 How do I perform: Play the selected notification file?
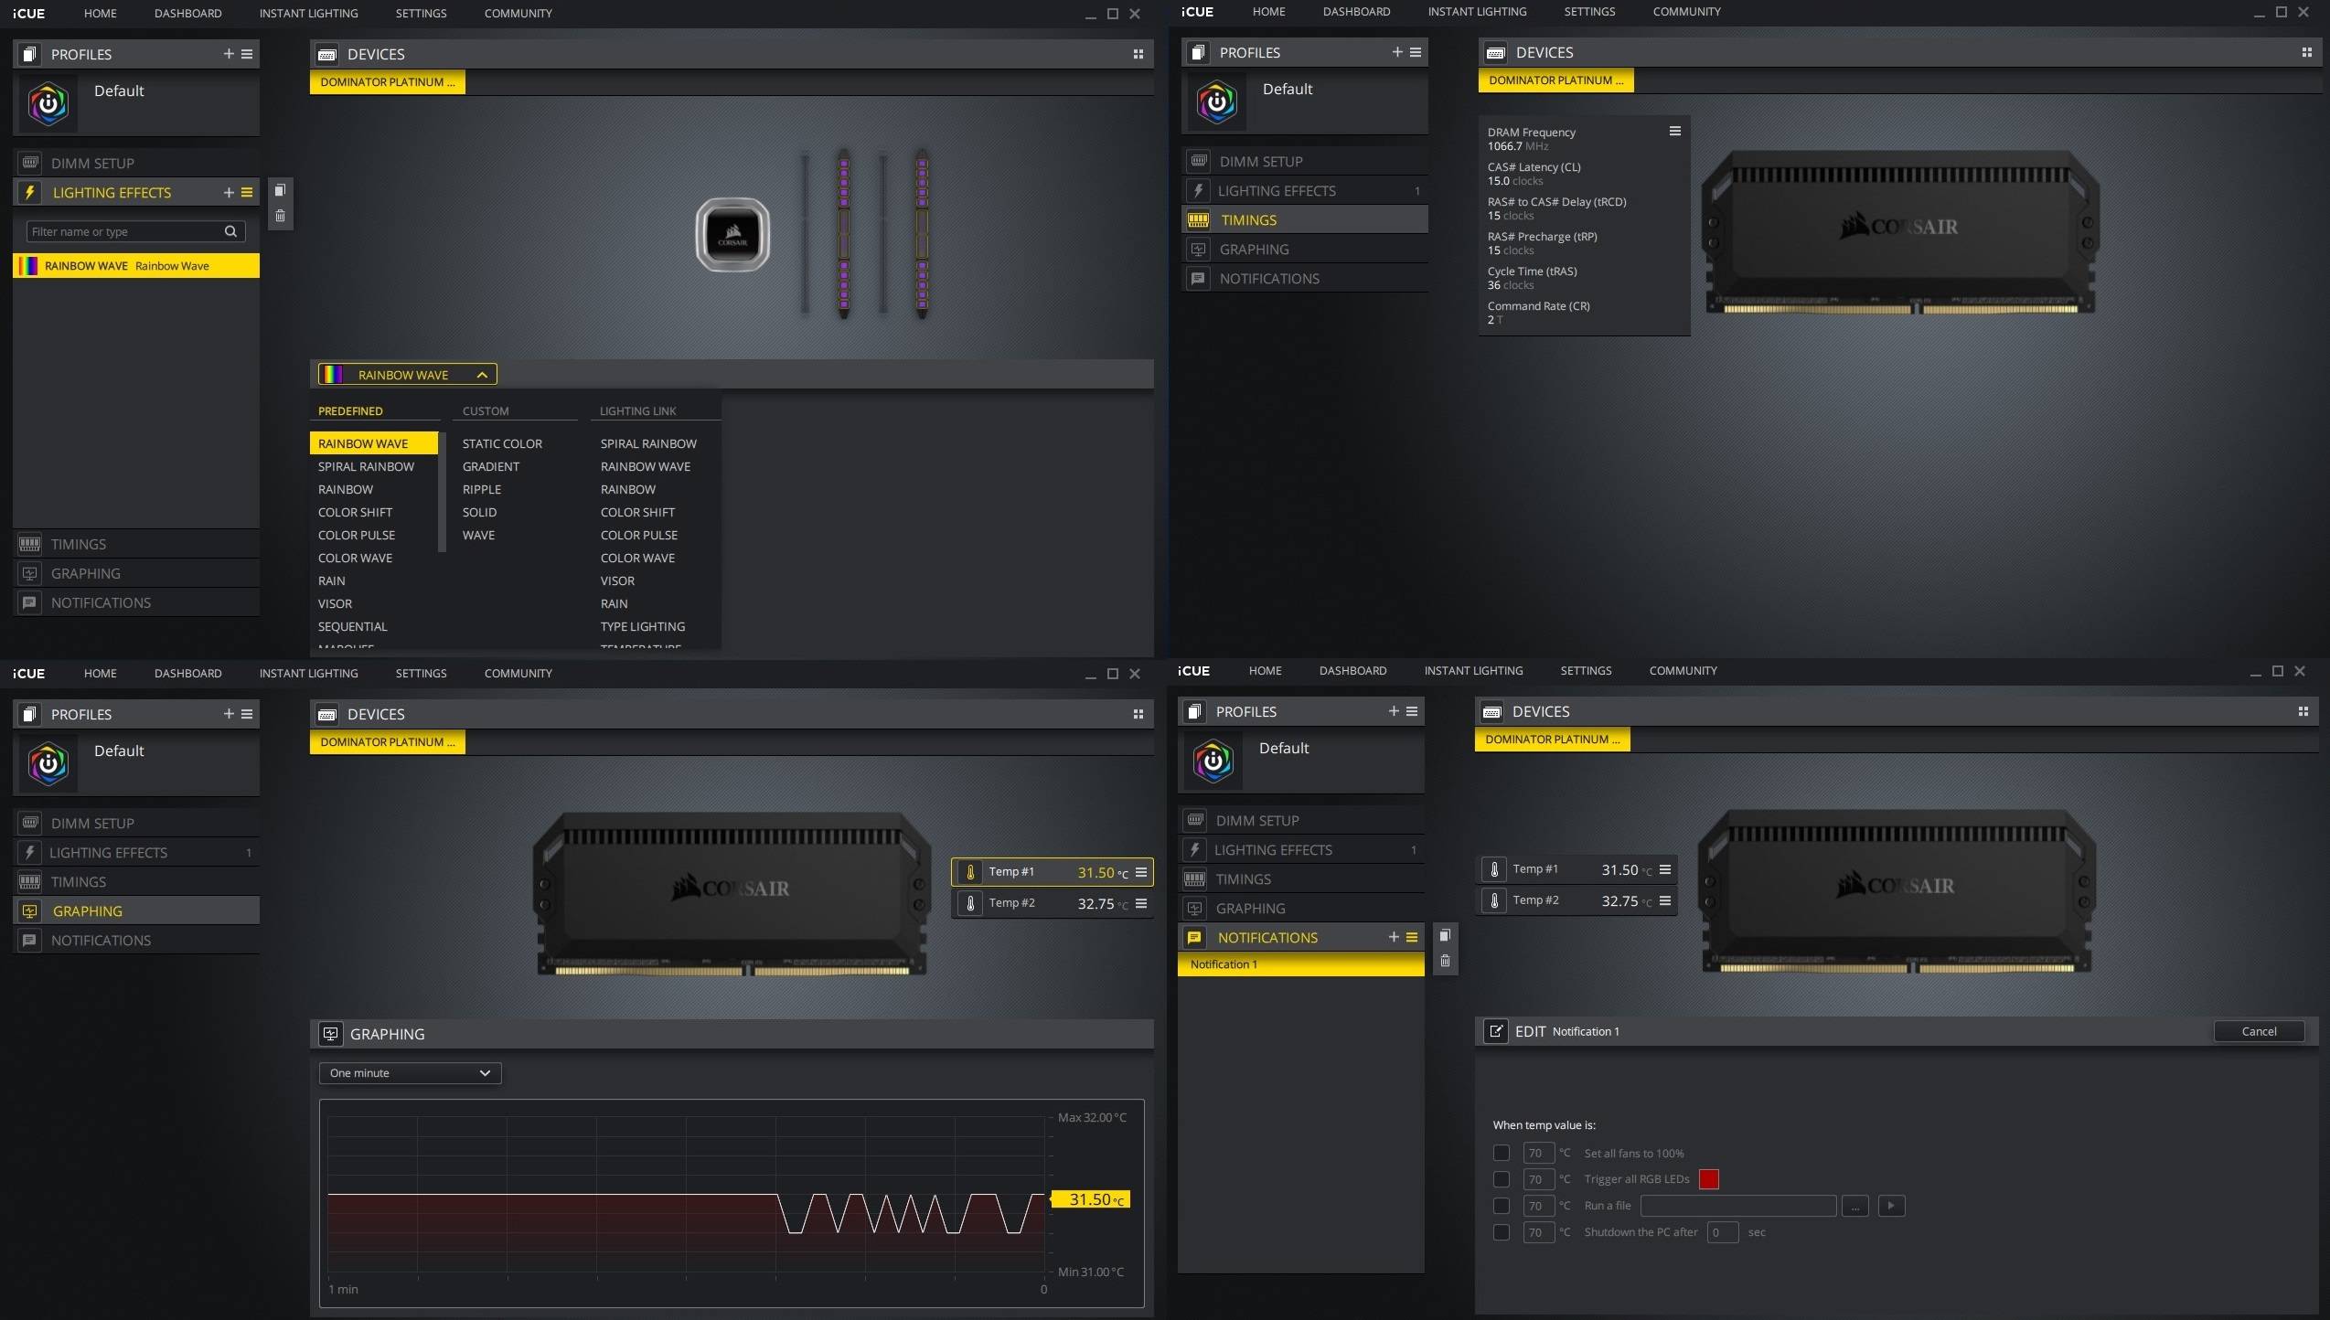click(x=1891, y=1206)
